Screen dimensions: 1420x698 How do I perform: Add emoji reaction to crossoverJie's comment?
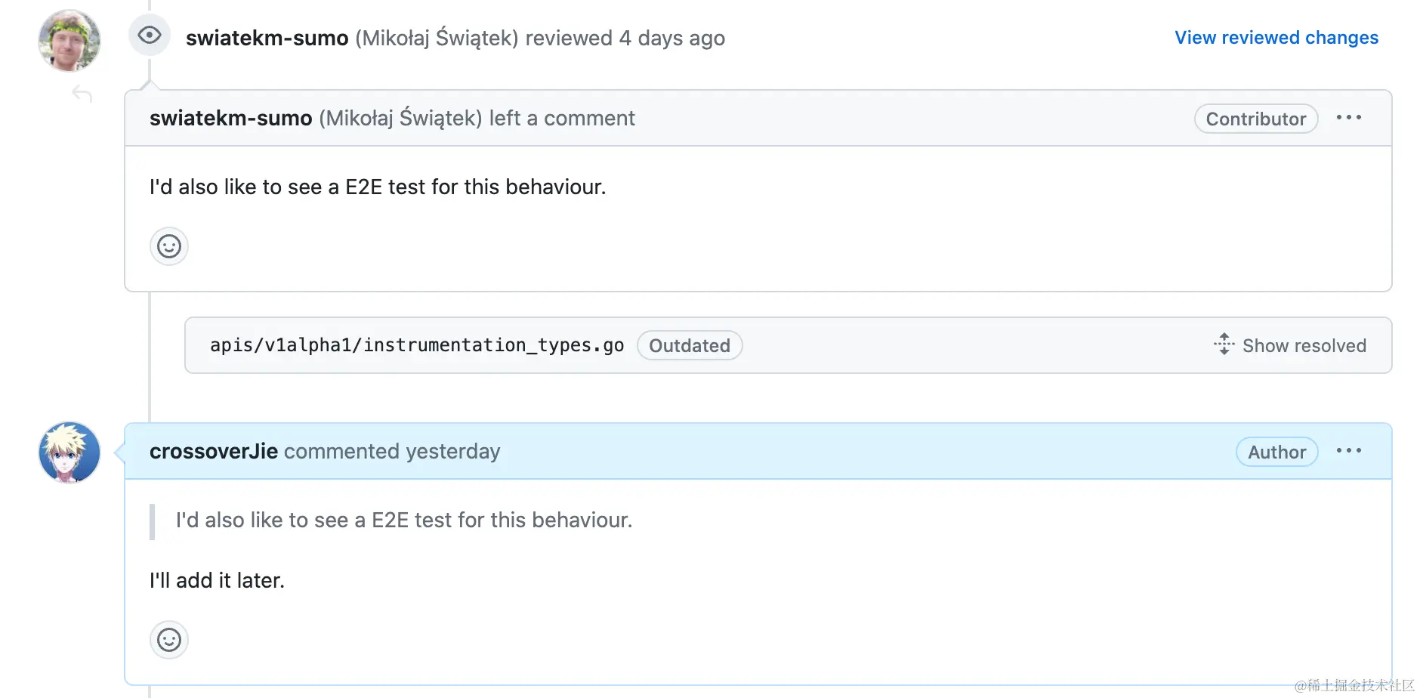click(x=169, y=640)
